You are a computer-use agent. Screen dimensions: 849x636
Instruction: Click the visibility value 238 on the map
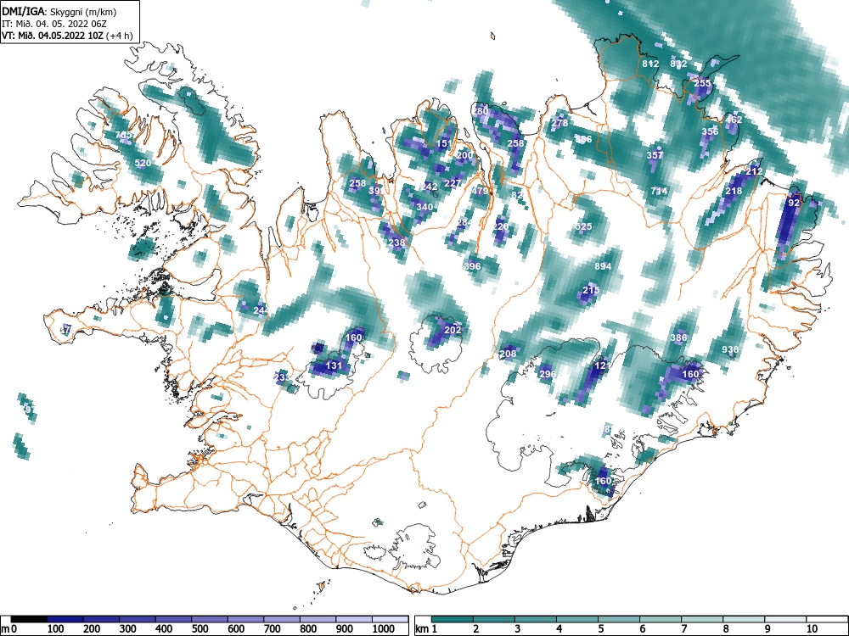396,243
